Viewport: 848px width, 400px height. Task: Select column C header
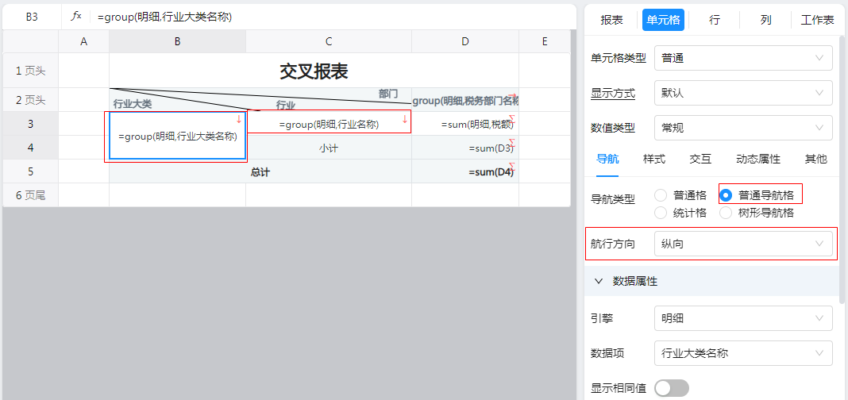(329, 42)
